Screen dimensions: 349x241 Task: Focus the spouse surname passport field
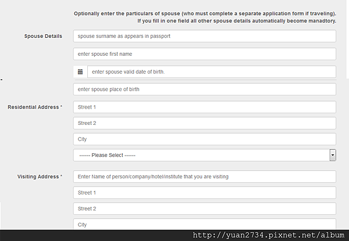205,36
